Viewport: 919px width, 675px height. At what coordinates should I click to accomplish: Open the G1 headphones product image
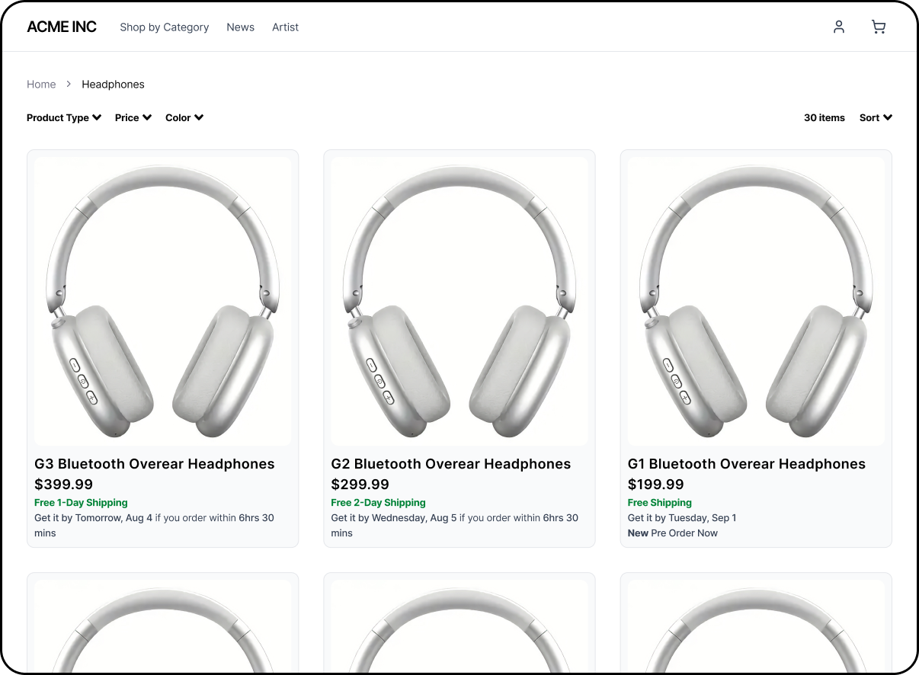(x=756, y=302)
